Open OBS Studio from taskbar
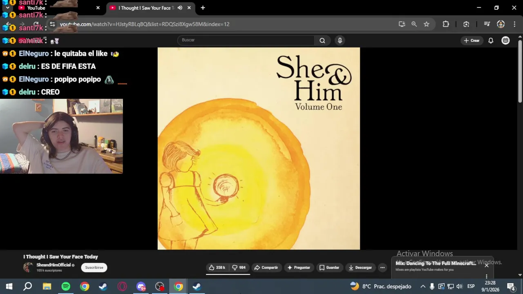 click(160, 286)
